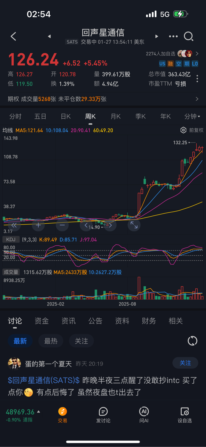Screen dimensions: 206x447
Task: Tap the 融 margin tag
Action: point(170,64)
